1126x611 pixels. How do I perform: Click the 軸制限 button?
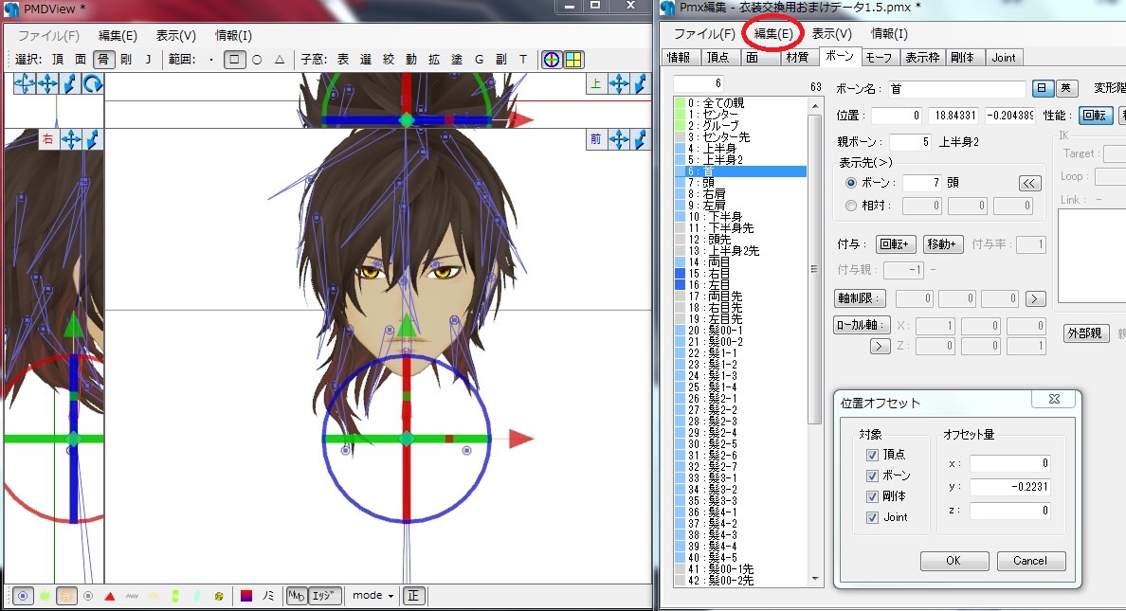(860, 298)
